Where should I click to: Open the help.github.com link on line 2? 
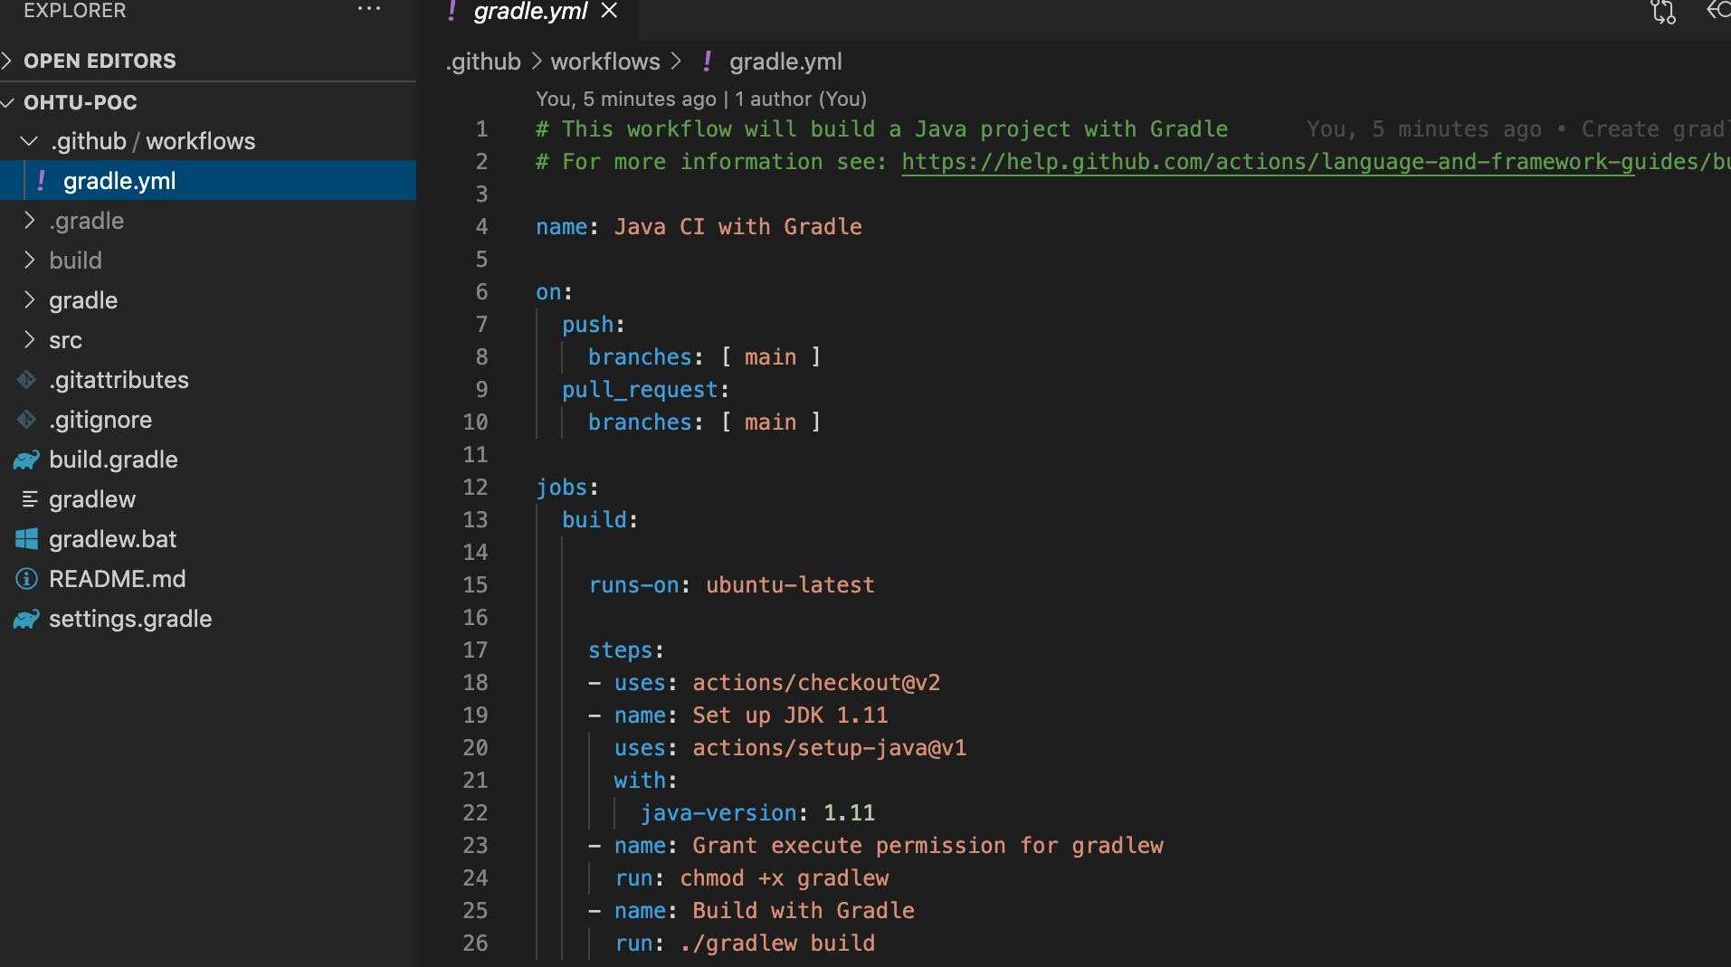click(1316, 162)
